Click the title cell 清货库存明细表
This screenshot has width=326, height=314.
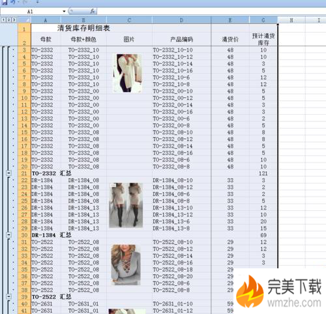[83, 28]
